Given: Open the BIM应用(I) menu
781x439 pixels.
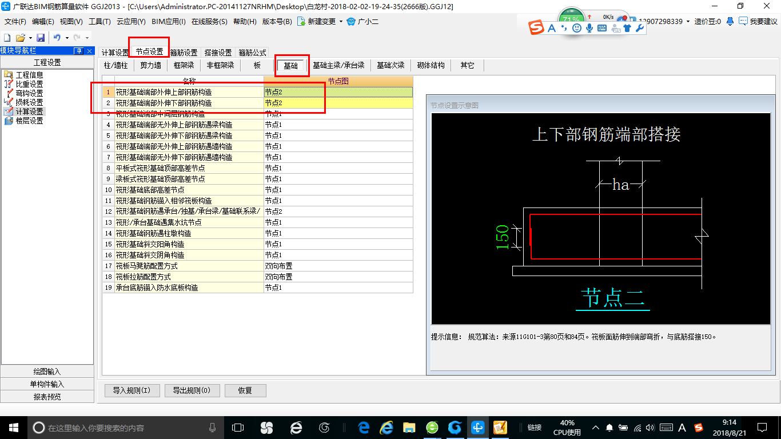Looking at the screenshot, I should coord(169,22).
